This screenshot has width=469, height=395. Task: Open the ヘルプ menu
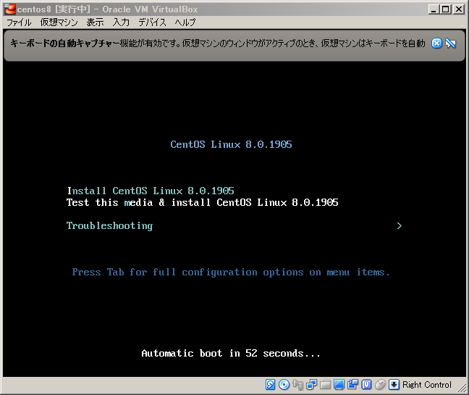pyautogui.click(x=185, y=22)
